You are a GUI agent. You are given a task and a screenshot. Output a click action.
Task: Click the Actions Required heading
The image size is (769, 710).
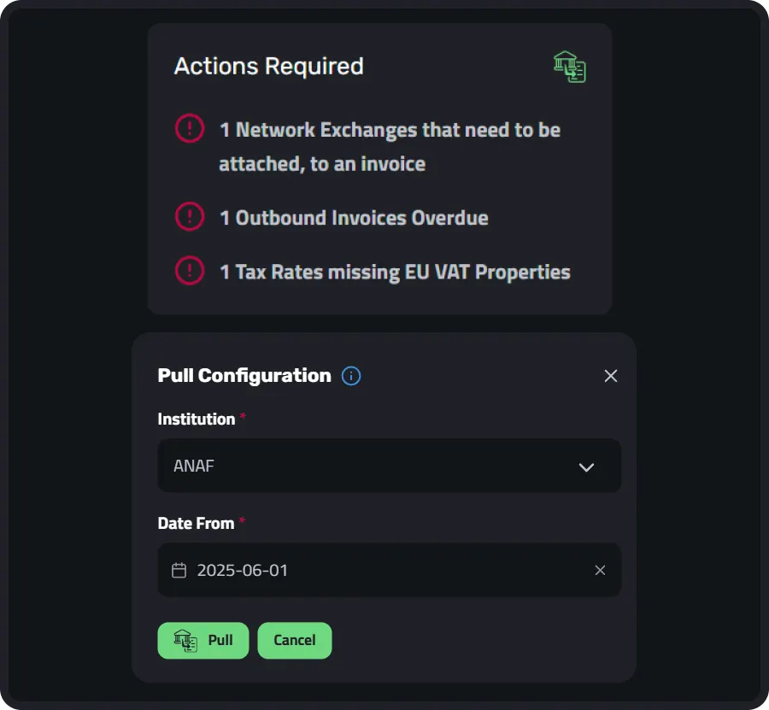pos(269,66)
